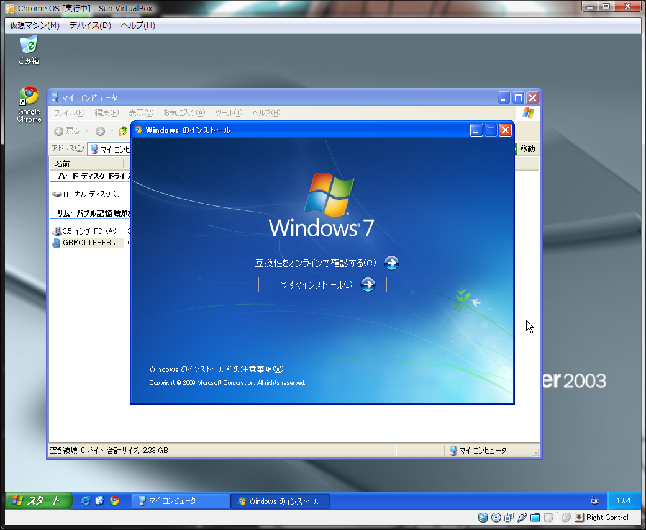The width and height of the screenshot is (646, 530).
Task: Launch Chrome from quick launch bar
Action: [x=114, y=501]
